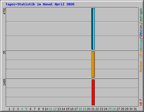This screenshot has width=144, height=112.
Task: Click day label 5 on the x-axis
Action: (x=26, y=109)
